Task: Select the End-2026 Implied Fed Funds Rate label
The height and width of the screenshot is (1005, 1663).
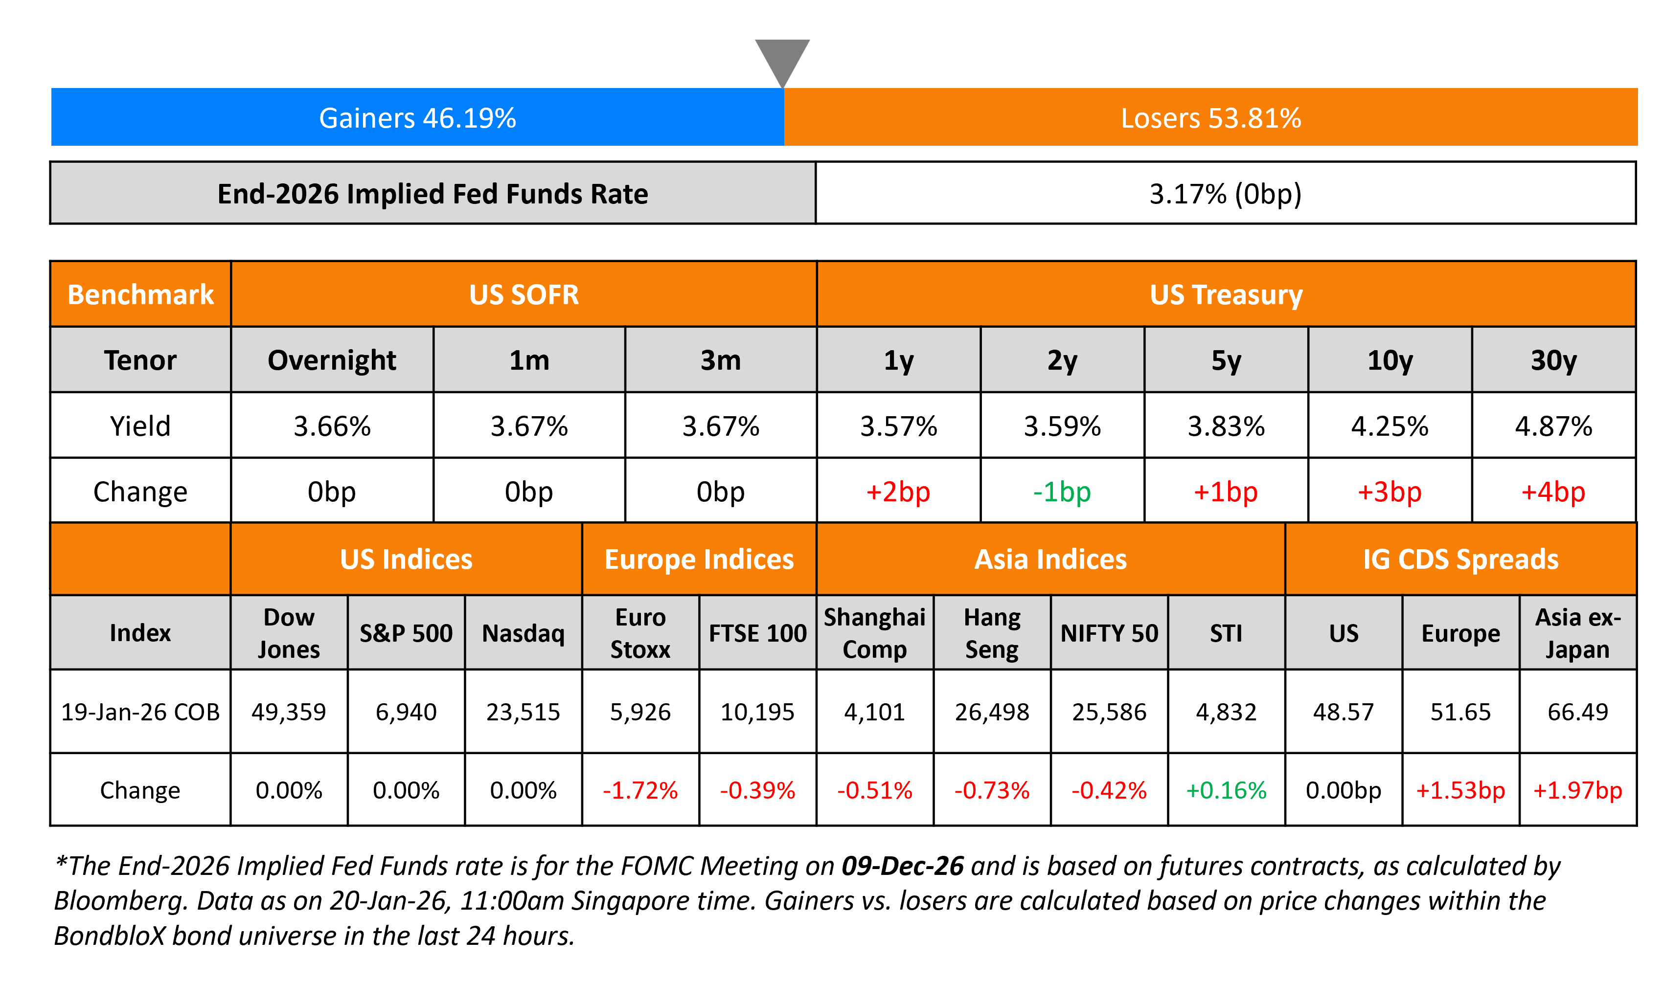Action: [433, 194]
